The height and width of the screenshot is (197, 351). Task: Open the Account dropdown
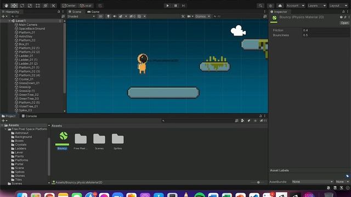pyautogui.click(x=295, y=5)
